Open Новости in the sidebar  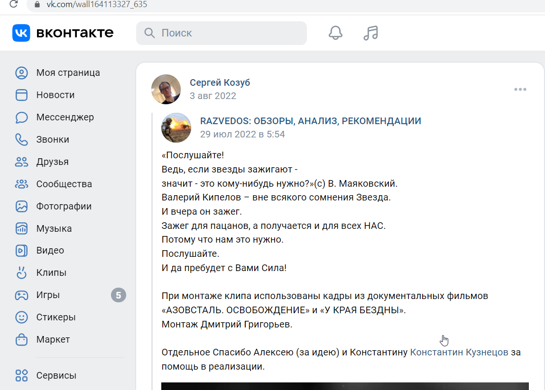(55, 95)
